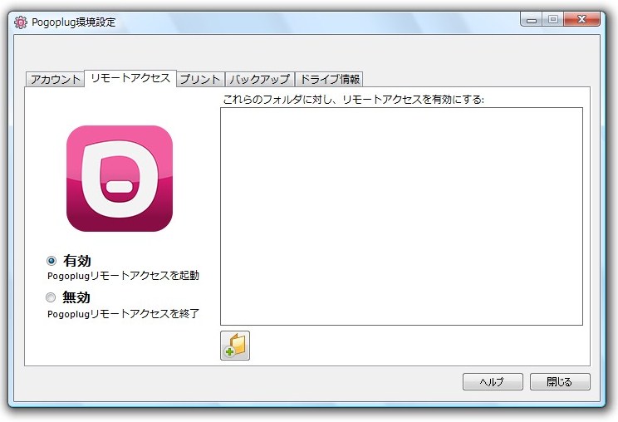Click the add folder icon button
Viewport: 618px width, 422px height.
235,346
